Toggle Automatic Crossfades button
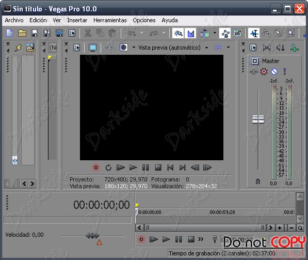 (190, 33)
